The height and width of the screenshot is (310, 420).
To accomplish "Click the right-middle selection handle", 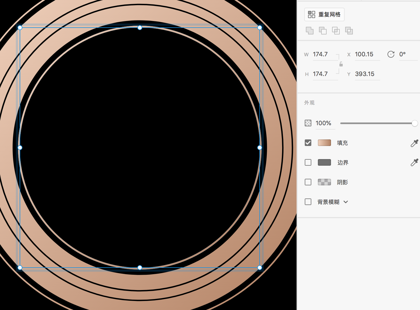I will tap(260, 148).
